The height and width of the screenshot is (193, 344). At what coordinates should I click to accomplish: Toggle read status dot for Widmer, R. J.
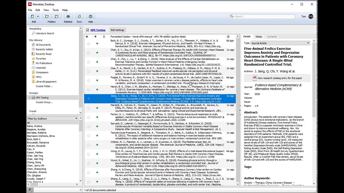[97, 145]
